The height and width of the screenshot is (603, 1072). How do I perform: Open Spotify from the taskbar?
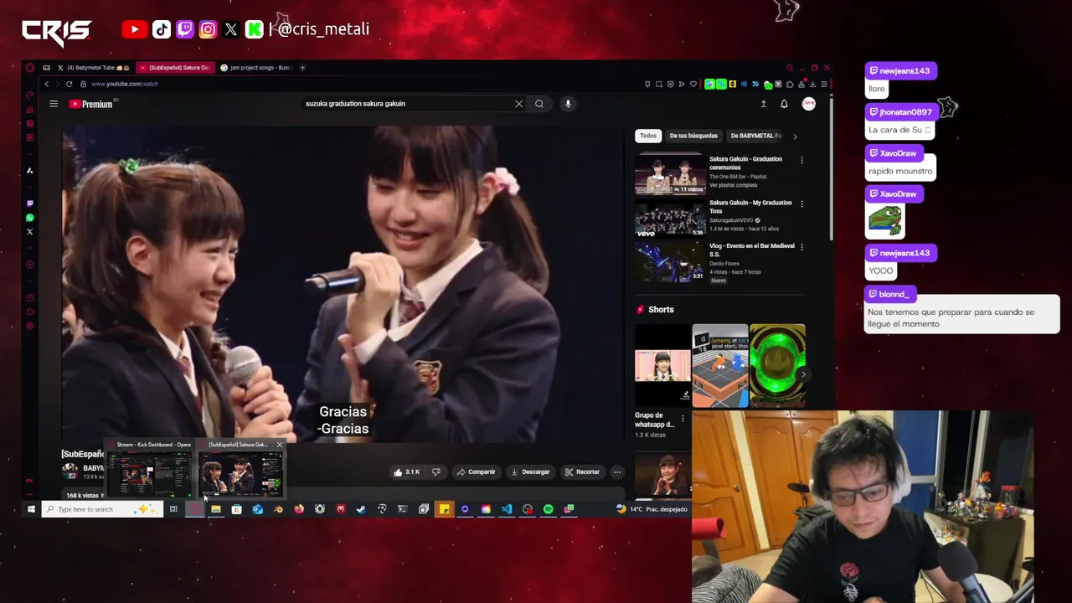(x=548, y=509)
